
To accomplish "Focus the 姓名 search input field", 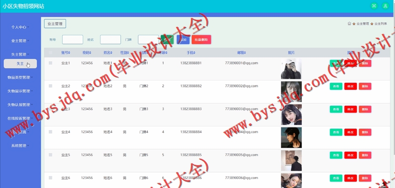I will (x=110, y=40).
